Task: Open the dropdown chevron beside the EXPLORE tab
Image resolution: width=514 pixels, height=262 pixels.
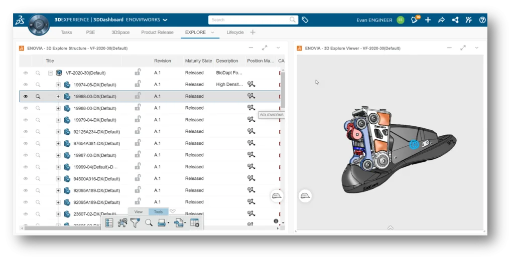Action: tap(212, 33)
